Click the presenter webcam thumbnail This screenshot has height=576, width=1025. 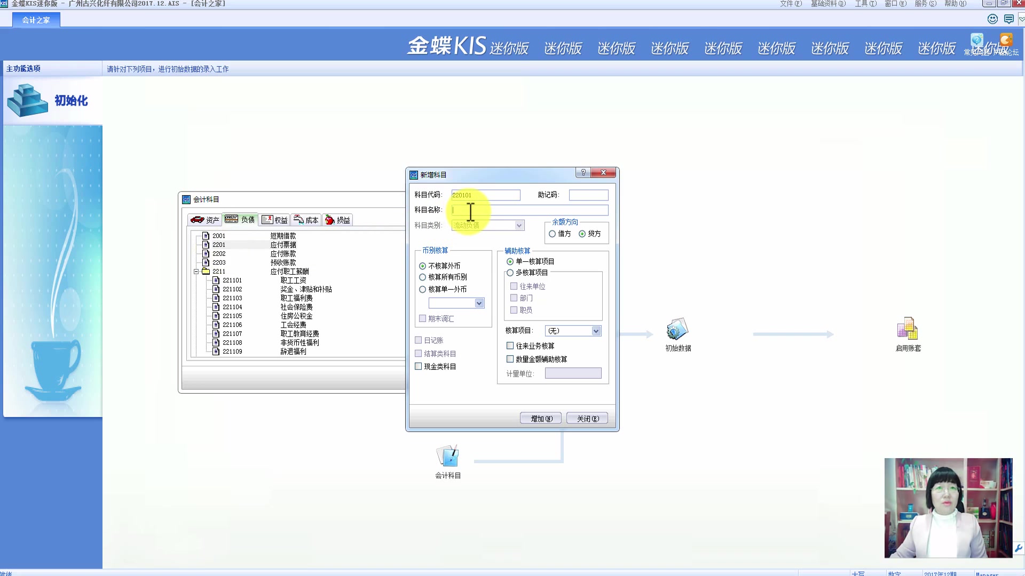coord(948,508)
